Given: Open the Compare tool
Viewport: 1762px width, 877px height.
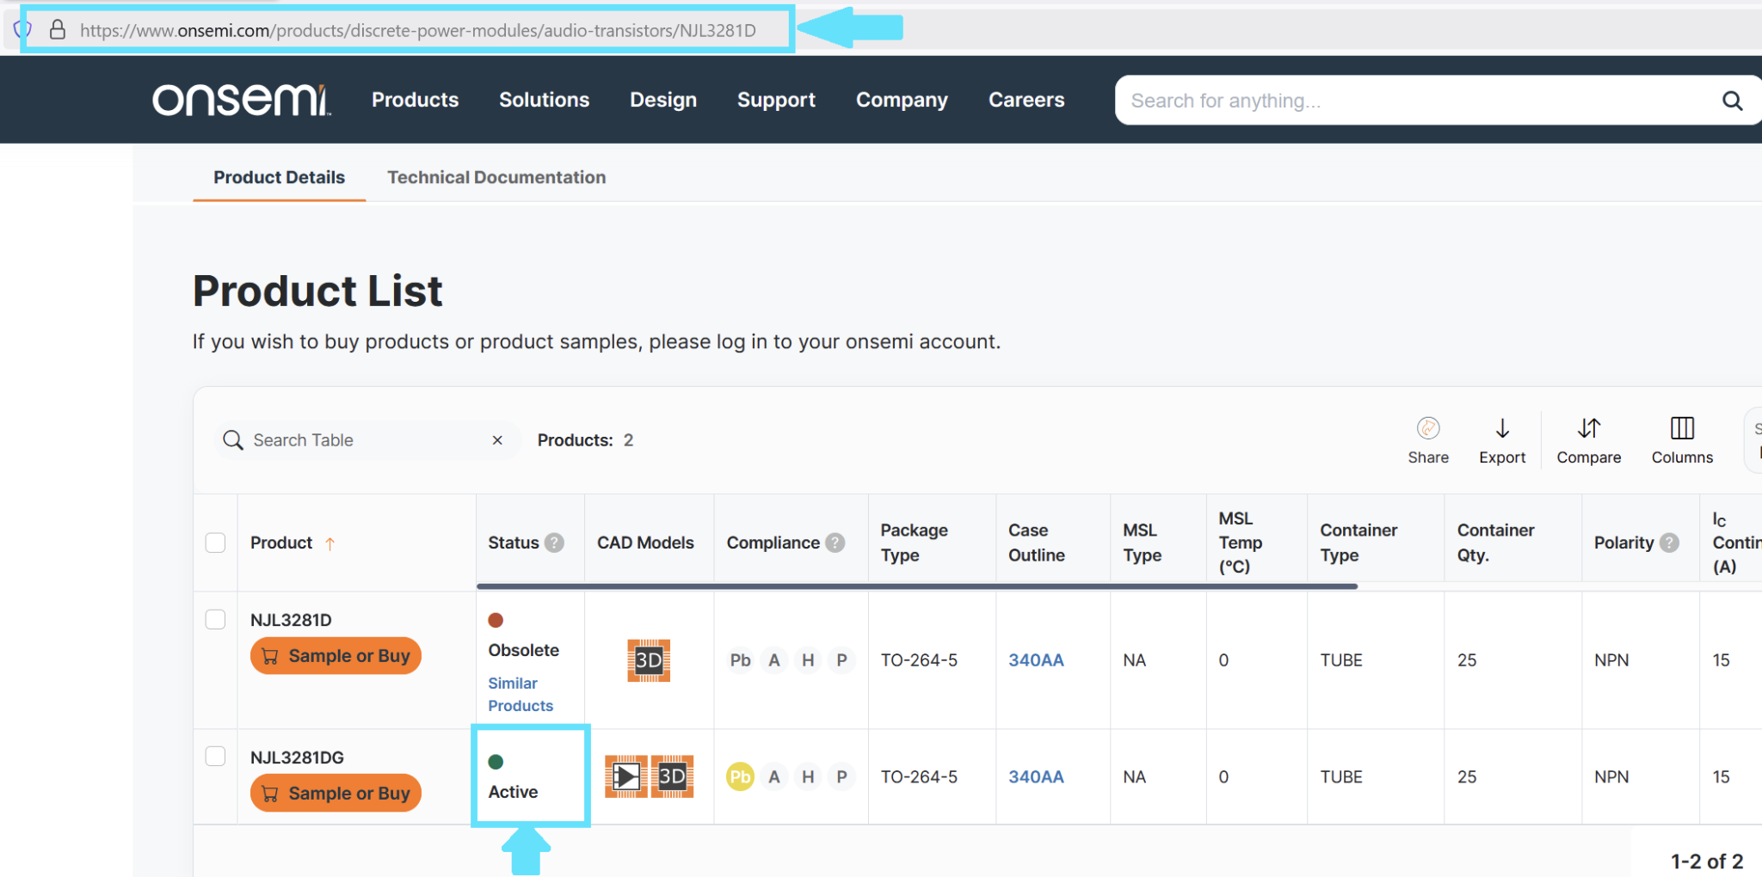Looking at the screenshot, I should click(x=1588, y=440).
